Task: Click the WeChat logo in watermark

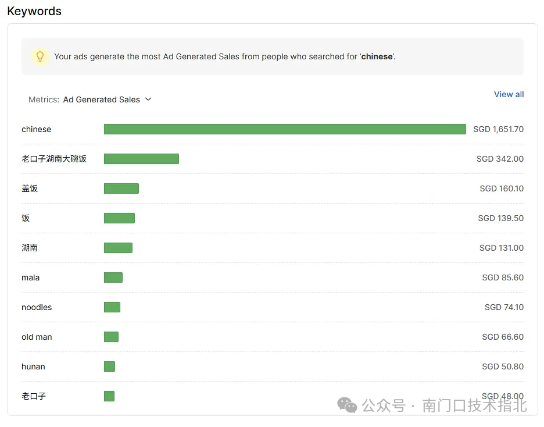Action: coord(348,405)
